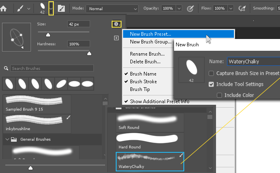The width and height of the screenshot is (280, 173).
Task: Toggle Brush Stroke display option
Action: tap(143, 82)
